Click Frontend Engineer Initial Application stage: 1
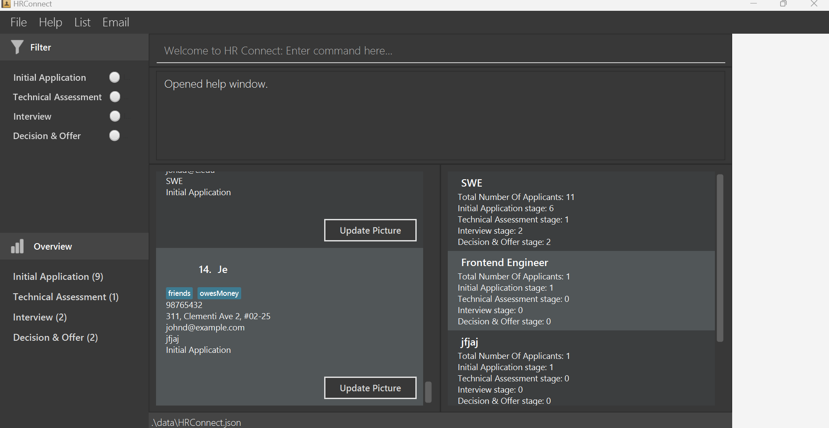This screenshot has height=428, width=829. (506, 288)
